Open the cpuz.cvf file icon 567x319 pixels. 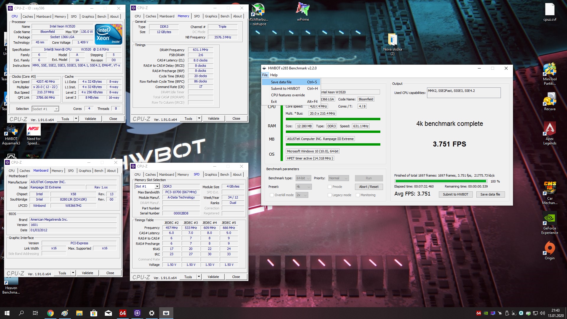550,12
